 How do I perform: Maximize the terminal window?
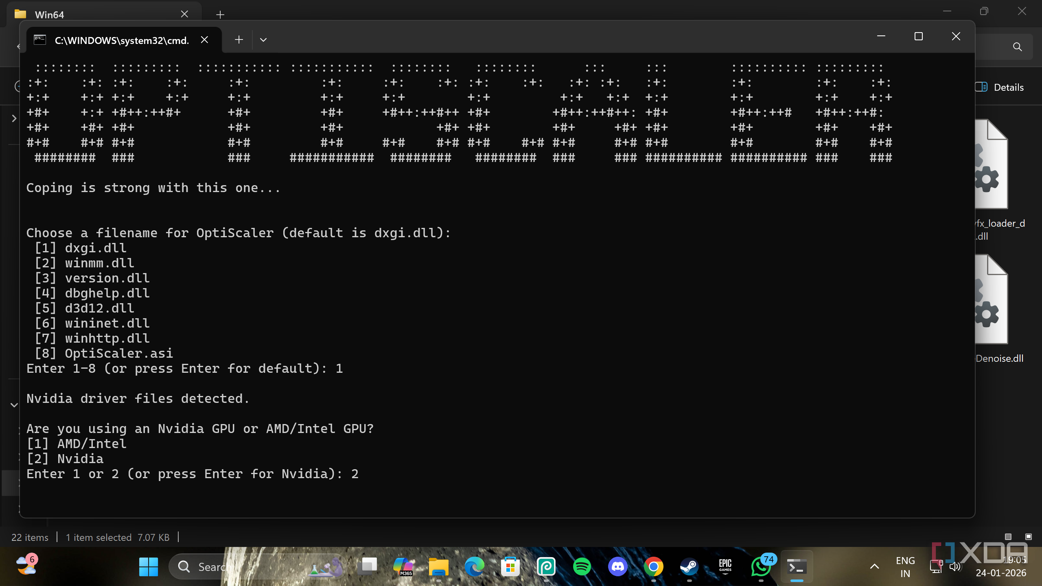point(919,37)
